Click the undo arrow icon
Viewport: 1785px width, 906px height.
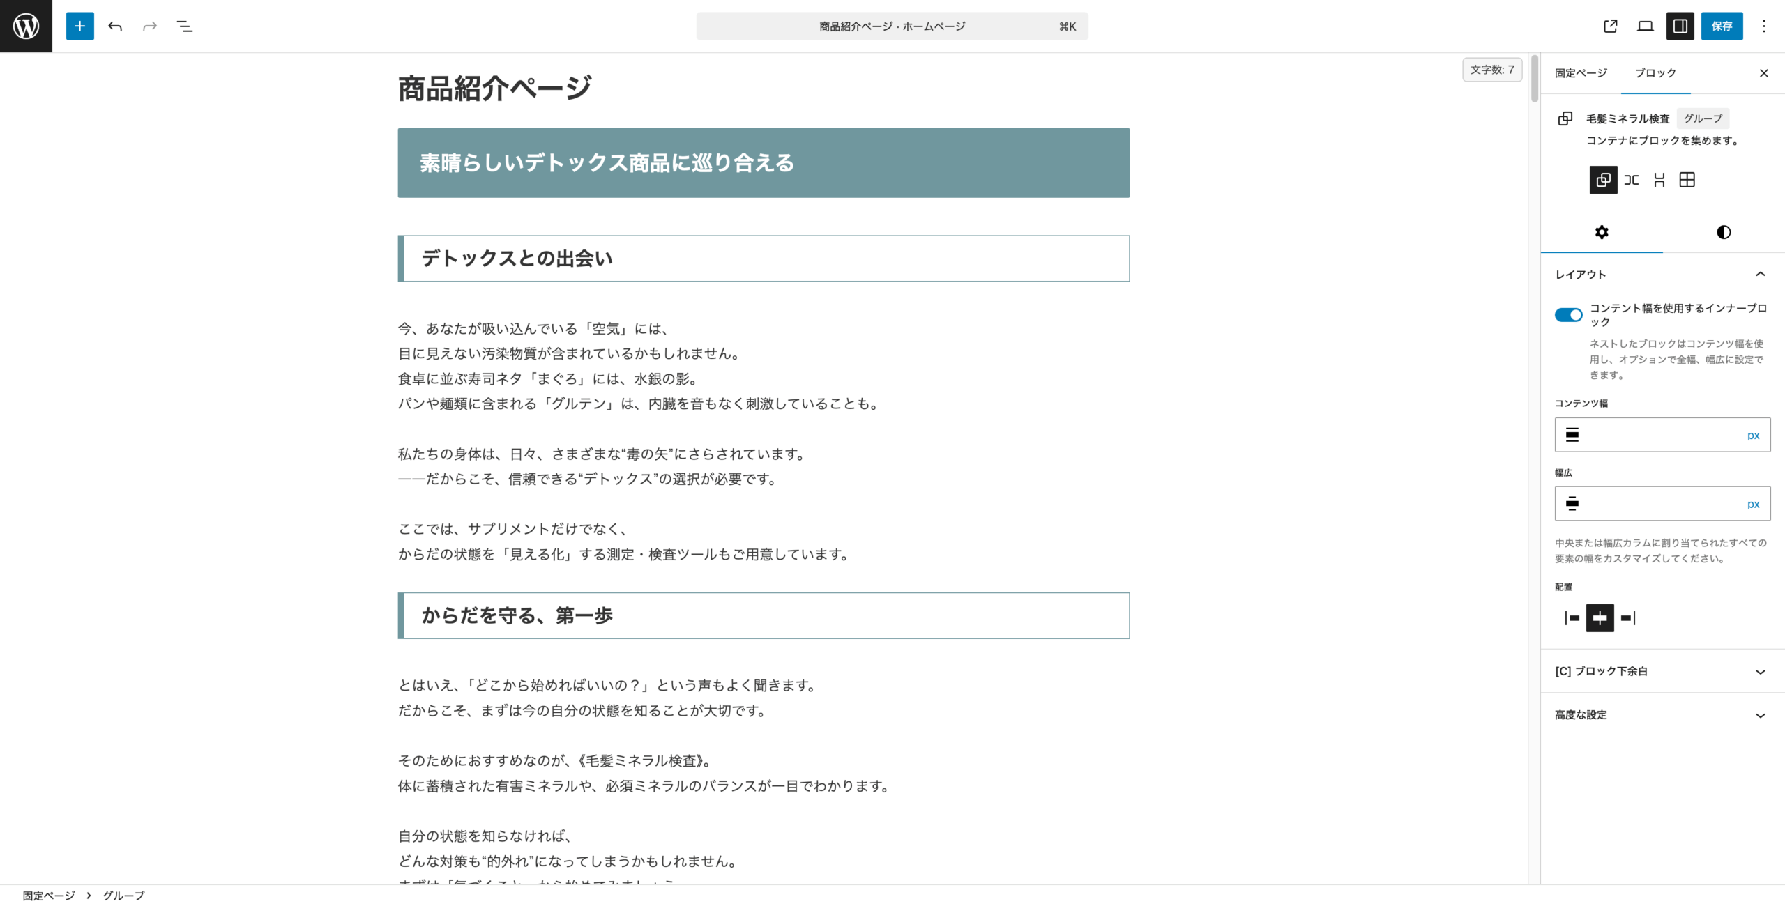pyautogui.click(x=115, y=26)
